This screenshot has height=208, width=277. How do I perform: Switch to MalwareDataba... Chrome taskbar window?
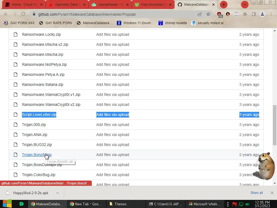click(47, 204)
